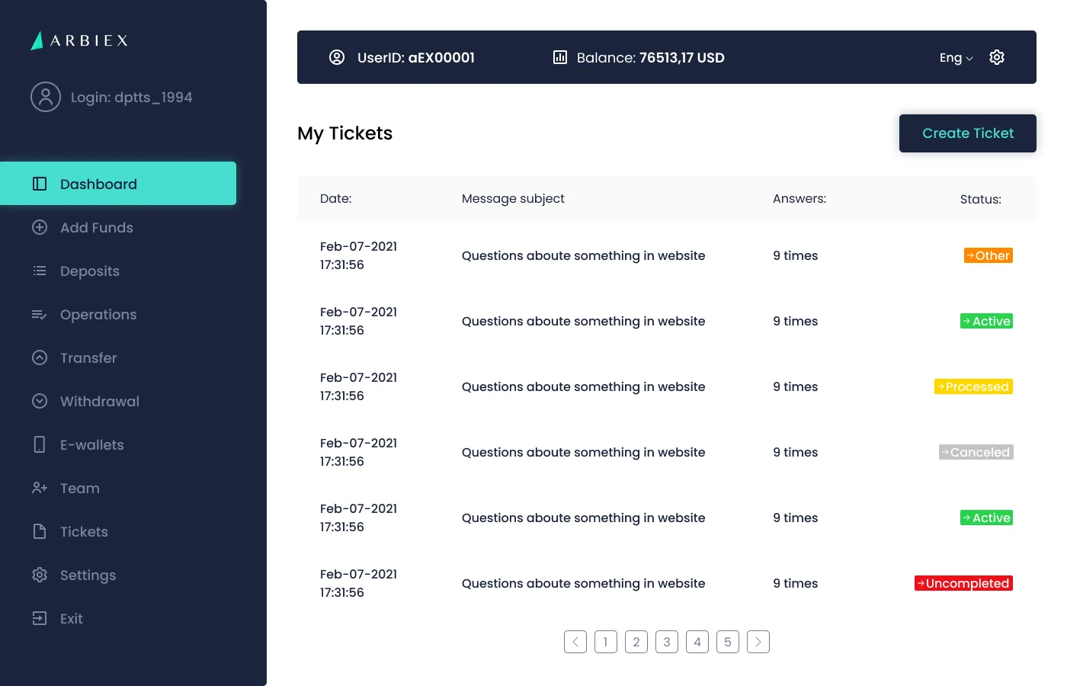Open the Dashboard menu item
Screen dimensions: 1067x686
pos(118,184)
